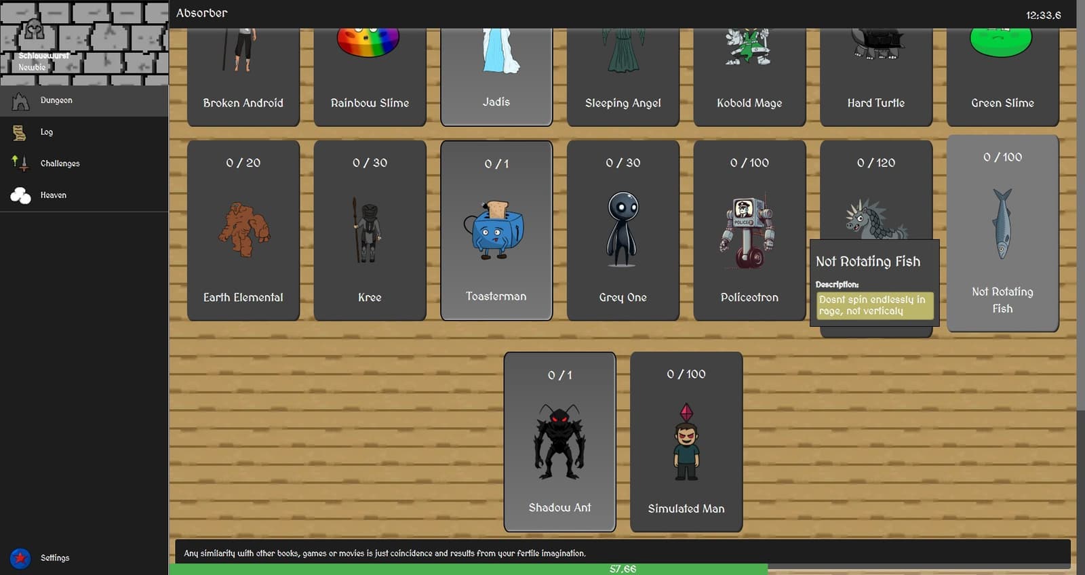Open the Dungeon menu item
The height and width of the screenshot is (575, 1085).
pos(84,100)
